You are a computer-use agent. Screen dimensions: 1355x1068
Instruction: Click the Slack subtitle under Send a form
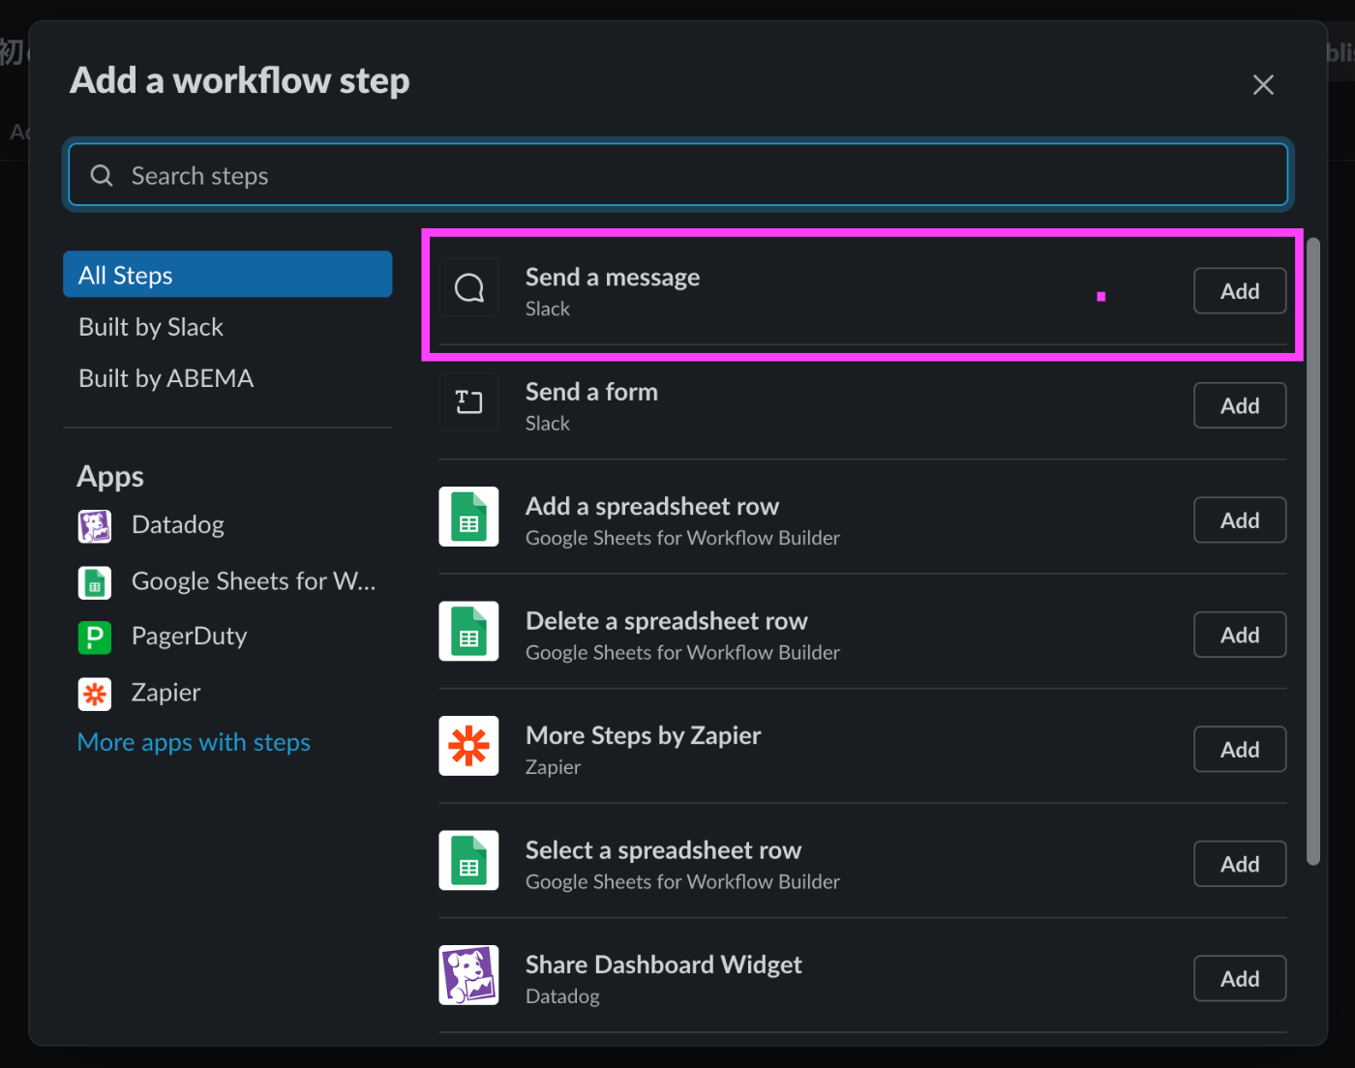[548, 424]
